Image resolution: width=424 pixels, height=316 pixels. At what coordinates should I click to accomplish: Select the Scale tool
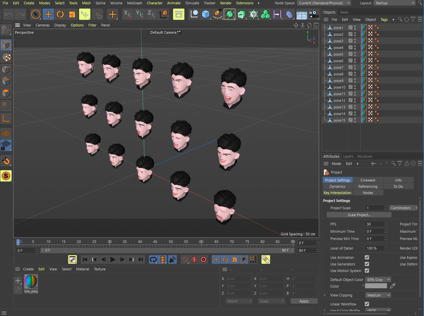(x=72, y=14)
